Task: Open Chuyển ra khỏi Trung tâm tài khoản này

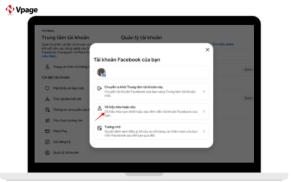Action: coord(151,91)
